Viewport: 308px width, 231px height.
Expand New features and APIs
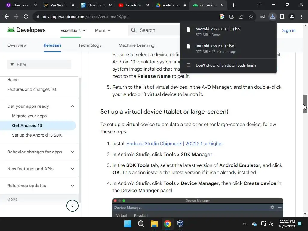pos(72,169)
